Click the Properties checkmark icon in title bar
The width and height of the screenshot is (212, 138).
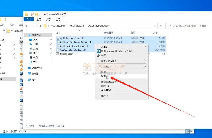32,14
